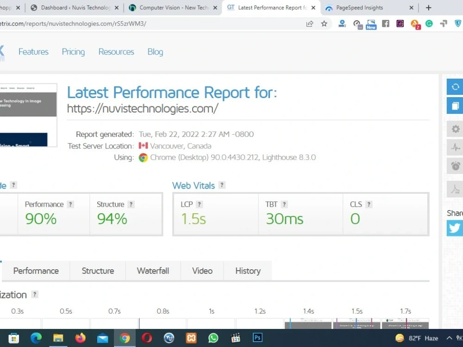Show hidden system tray icons chevron
The image size is (463, 347).
pyautogui.click(x=449, y=338)
